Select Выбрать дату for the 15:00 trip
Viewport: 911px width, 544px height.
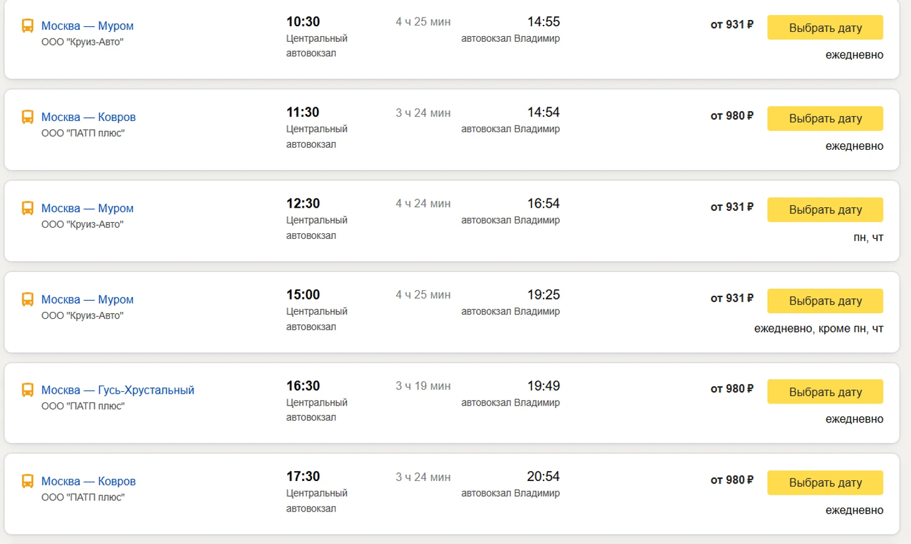click(x=825, y=301)
